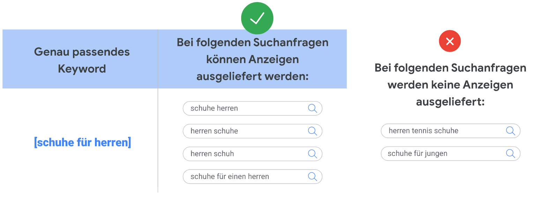
Task: Click magnifier icon in 'herren schuh' box
Action: [312, 154]
